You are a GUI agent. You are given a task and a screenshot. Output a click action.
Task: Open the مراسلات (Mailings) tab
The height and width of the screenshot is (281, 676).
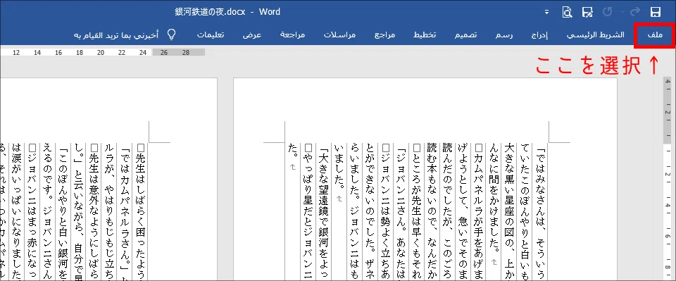click(339, 35)
